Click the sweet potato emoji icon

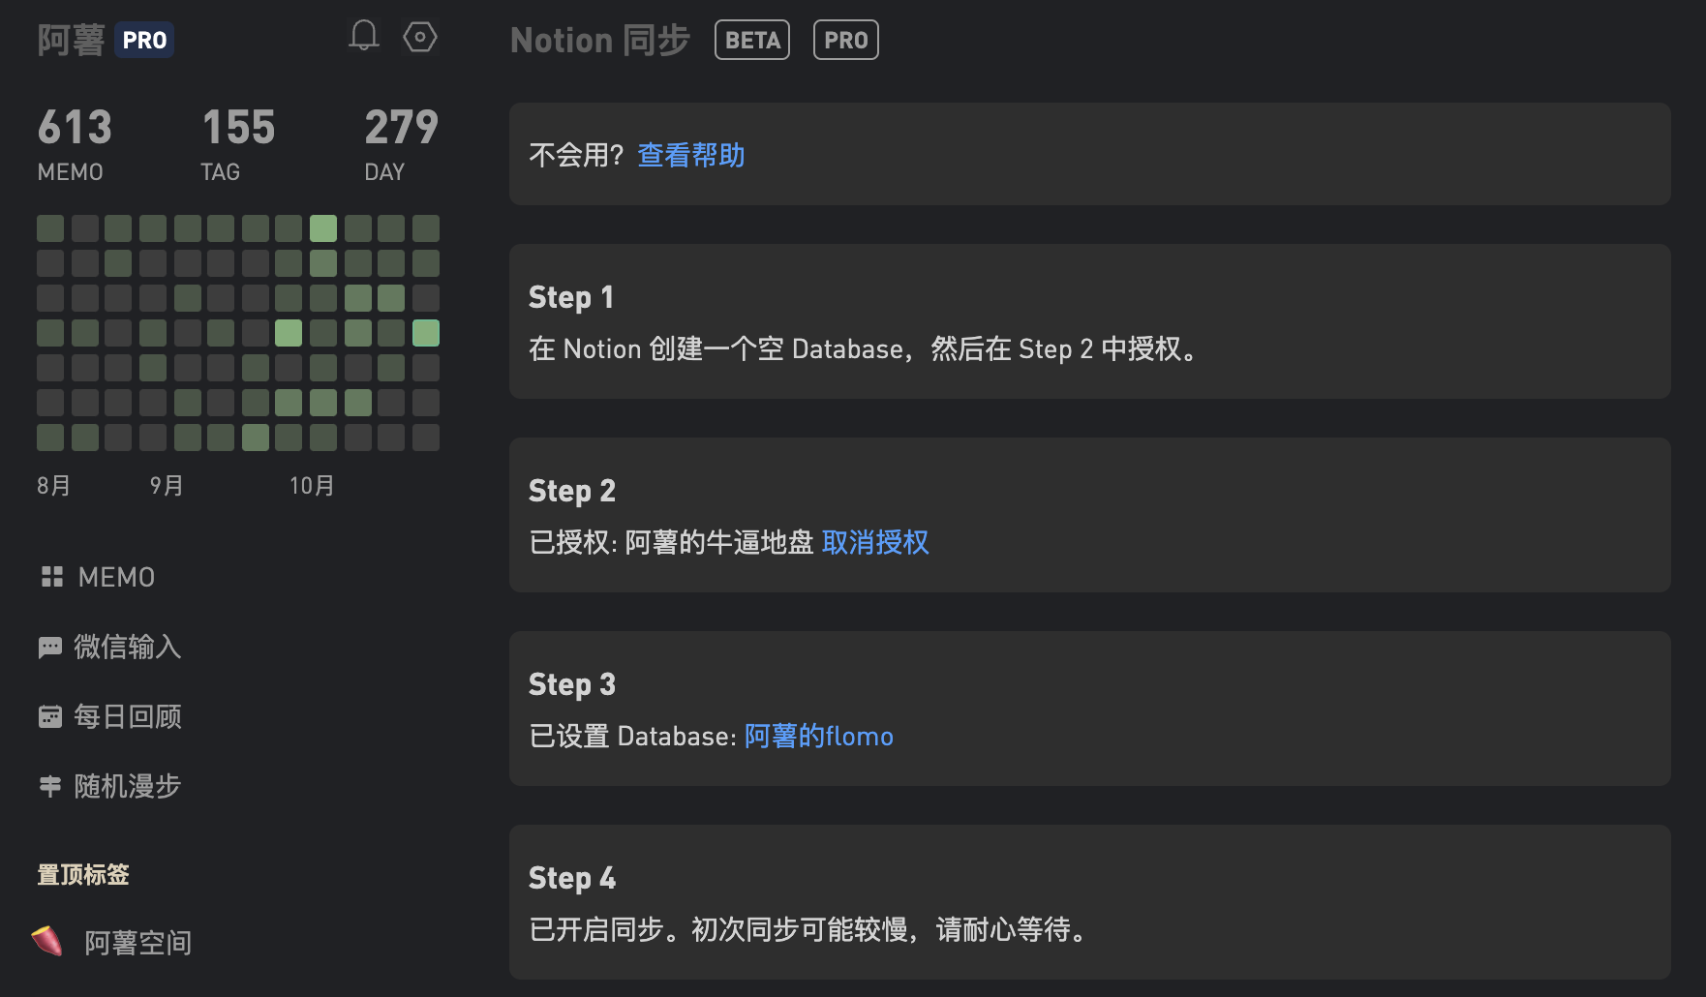pyautogui.click(x=46, y=941)
